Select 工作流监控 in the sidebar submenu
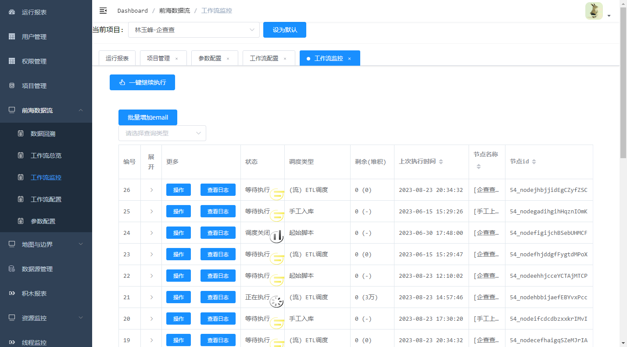This screenshot has width=627, height=347. (x=46, y=177)
